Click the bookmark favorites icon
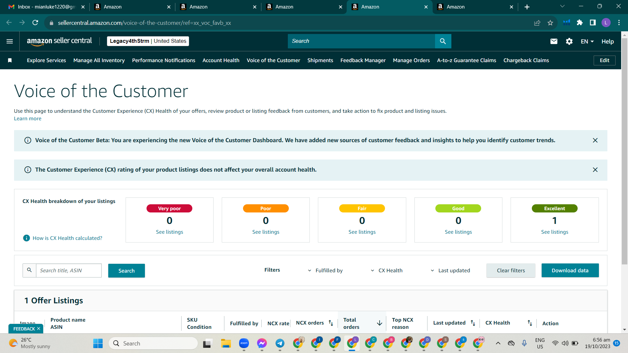The width and height of the screenshot is (628, 353). click(x=10, y=60)
